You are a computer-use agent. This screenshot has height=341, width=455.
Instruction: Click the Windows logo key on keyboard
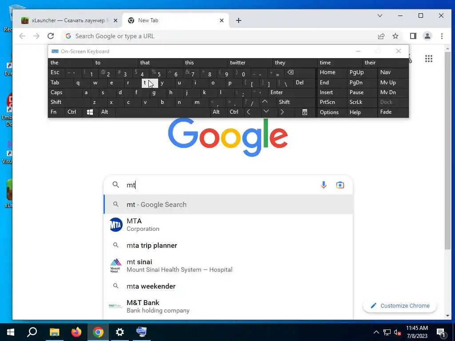pos(90,112)
